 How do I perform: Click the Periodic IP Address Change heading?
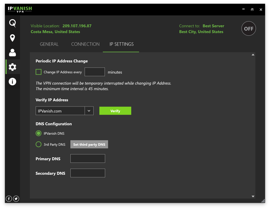[62, 61]
